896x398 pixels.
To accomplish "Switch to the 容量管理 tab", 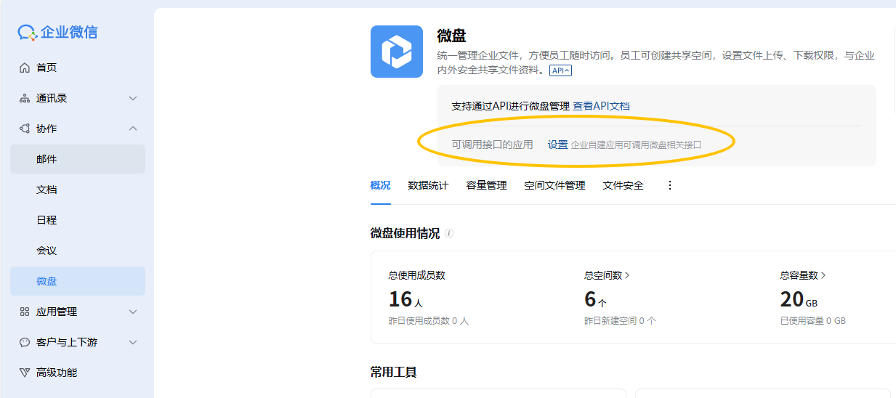I will [486, 185].
